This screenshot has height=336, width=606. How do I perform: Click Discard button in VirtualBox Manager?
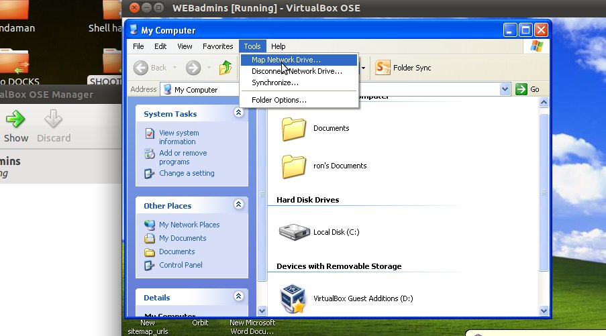(54, 126)
